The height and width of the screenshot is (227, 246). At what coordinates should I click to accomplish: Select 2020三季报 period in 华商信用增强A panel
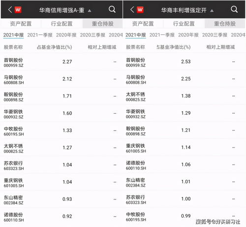[92, 35]
